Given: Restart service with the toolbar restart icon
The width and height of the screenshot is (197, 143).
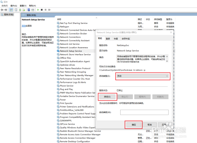Looking at the screenshot, I should click(x=49, y=10).
